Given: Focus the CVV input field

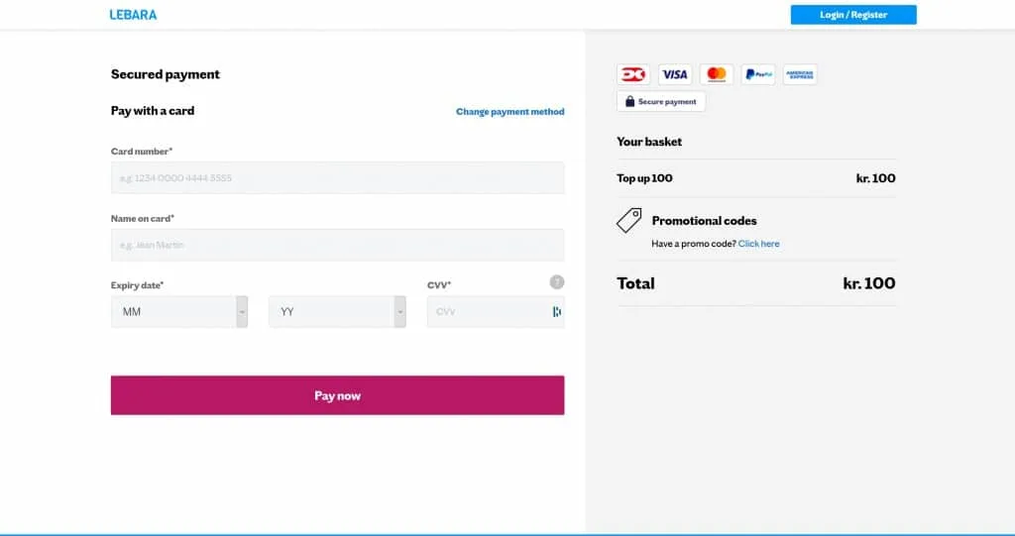Looking at the screenshot, I should [x=488, y=312].
